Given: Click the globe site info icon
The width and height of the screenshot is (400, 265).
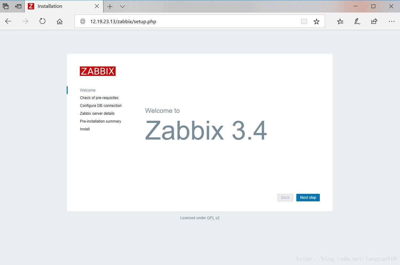Looking at the screenshot, I should [83, 21].
